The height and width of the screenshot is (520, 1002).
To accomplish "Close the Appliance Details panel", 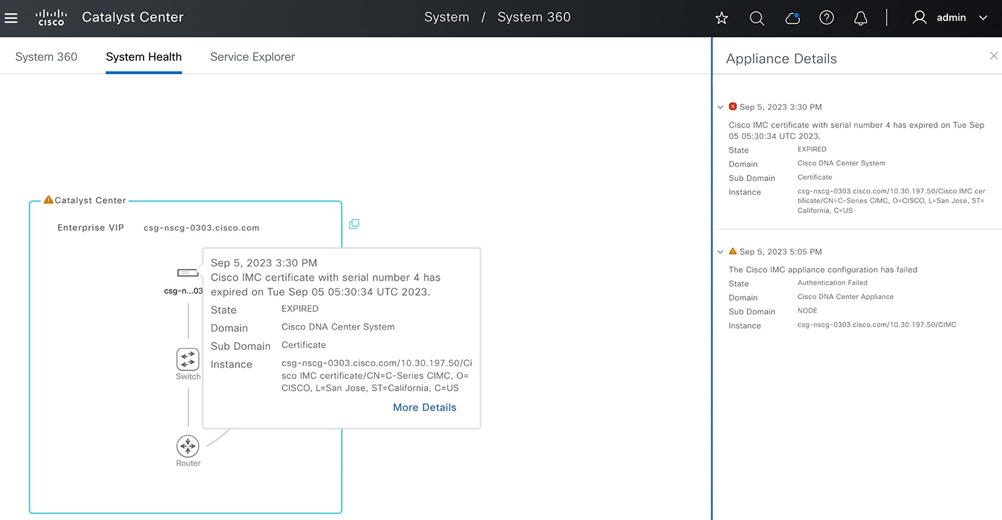I will tap(993, 56).
